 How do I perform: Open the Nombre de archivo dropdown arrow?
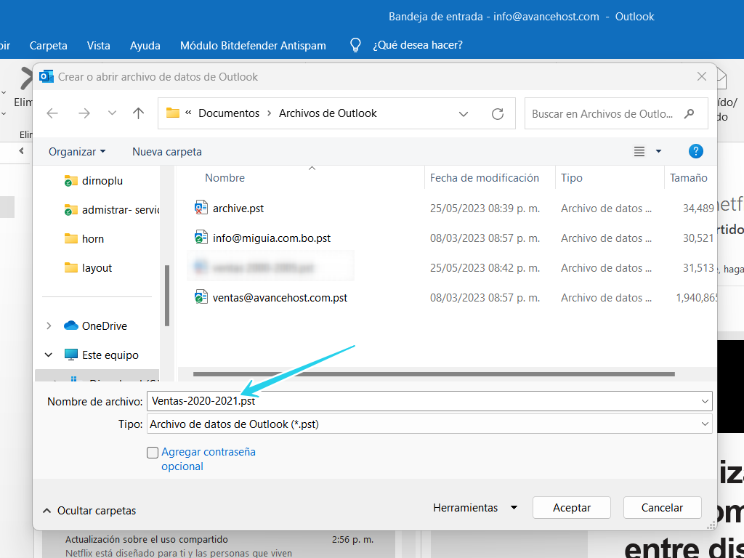pyautogui.click(x=705, y=401)
